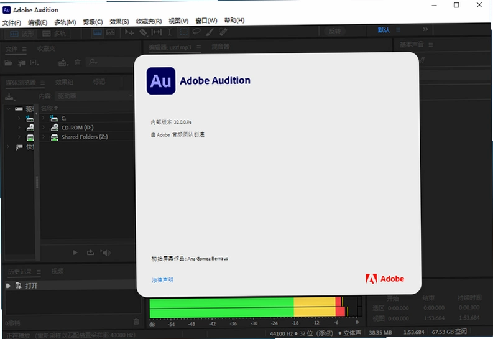
Task: Click the Files panel search icon
Action: tap(93, 62)
